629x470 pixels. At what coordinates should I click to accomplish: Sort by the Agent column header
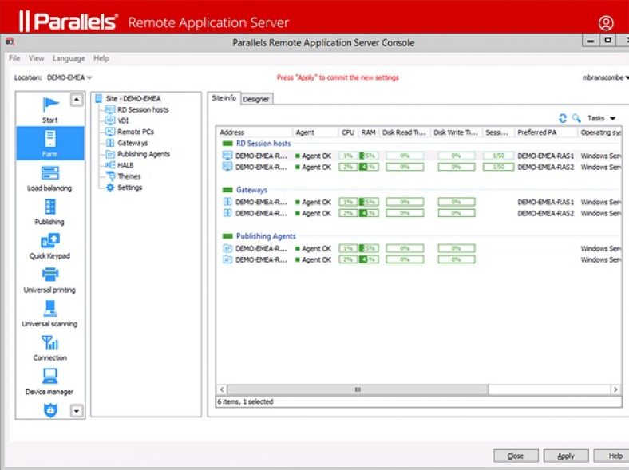315,132
